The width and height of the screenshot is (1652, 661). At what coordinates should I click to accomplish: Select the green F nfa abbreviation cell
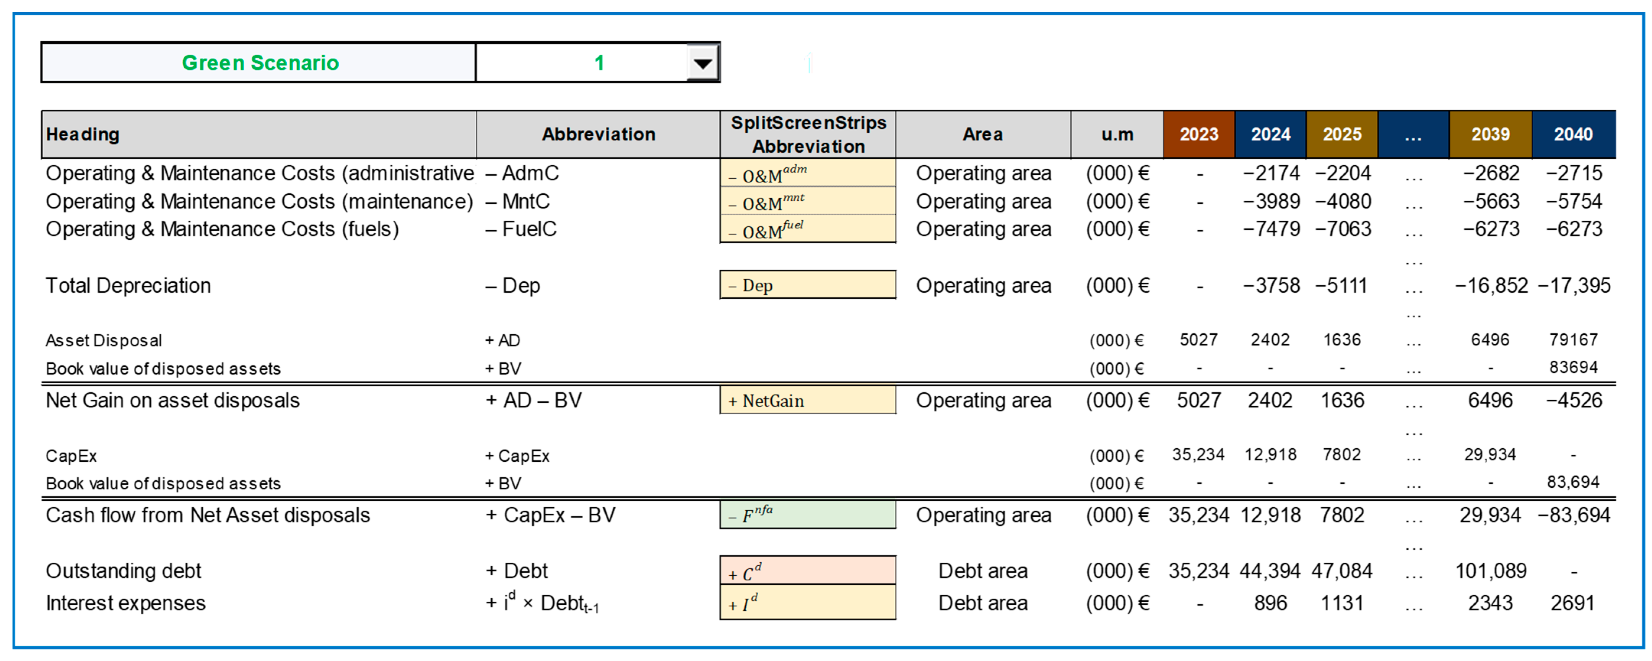click(x=808, y=514)
